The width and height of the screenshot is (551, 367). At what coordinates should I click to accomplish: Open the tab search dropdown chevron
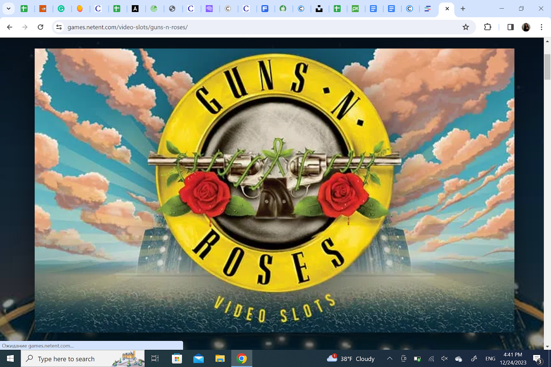tap(9, 9)
